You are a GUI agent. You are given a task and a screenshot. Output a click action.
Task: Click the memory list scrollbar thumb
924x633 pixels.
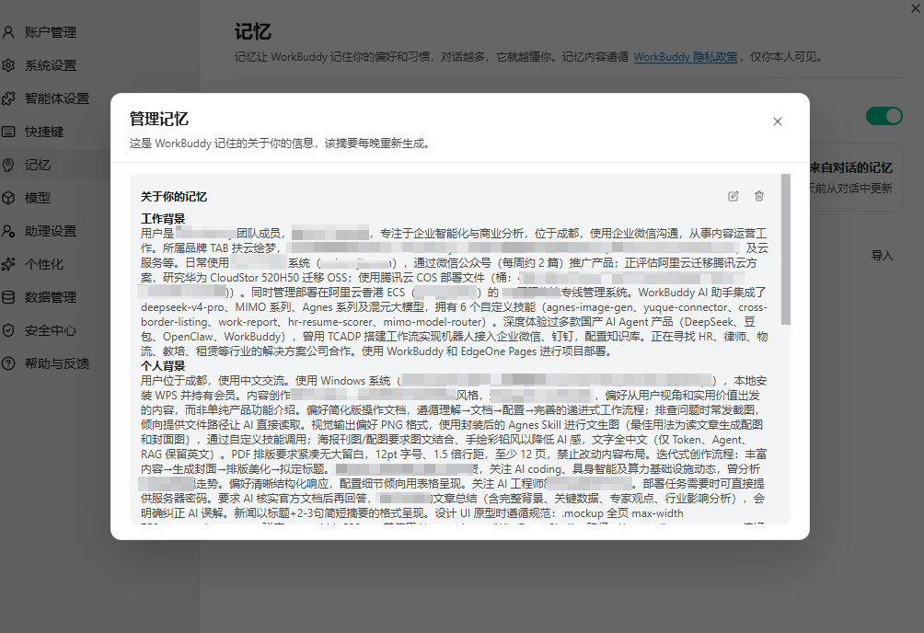(786, 248)
